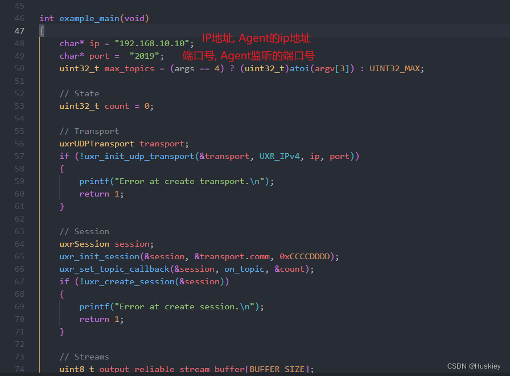The width and height of the screenshot is (510, 376).
Task: Click the CSDN @Huskiey watermark link
Action: [474, 366]
